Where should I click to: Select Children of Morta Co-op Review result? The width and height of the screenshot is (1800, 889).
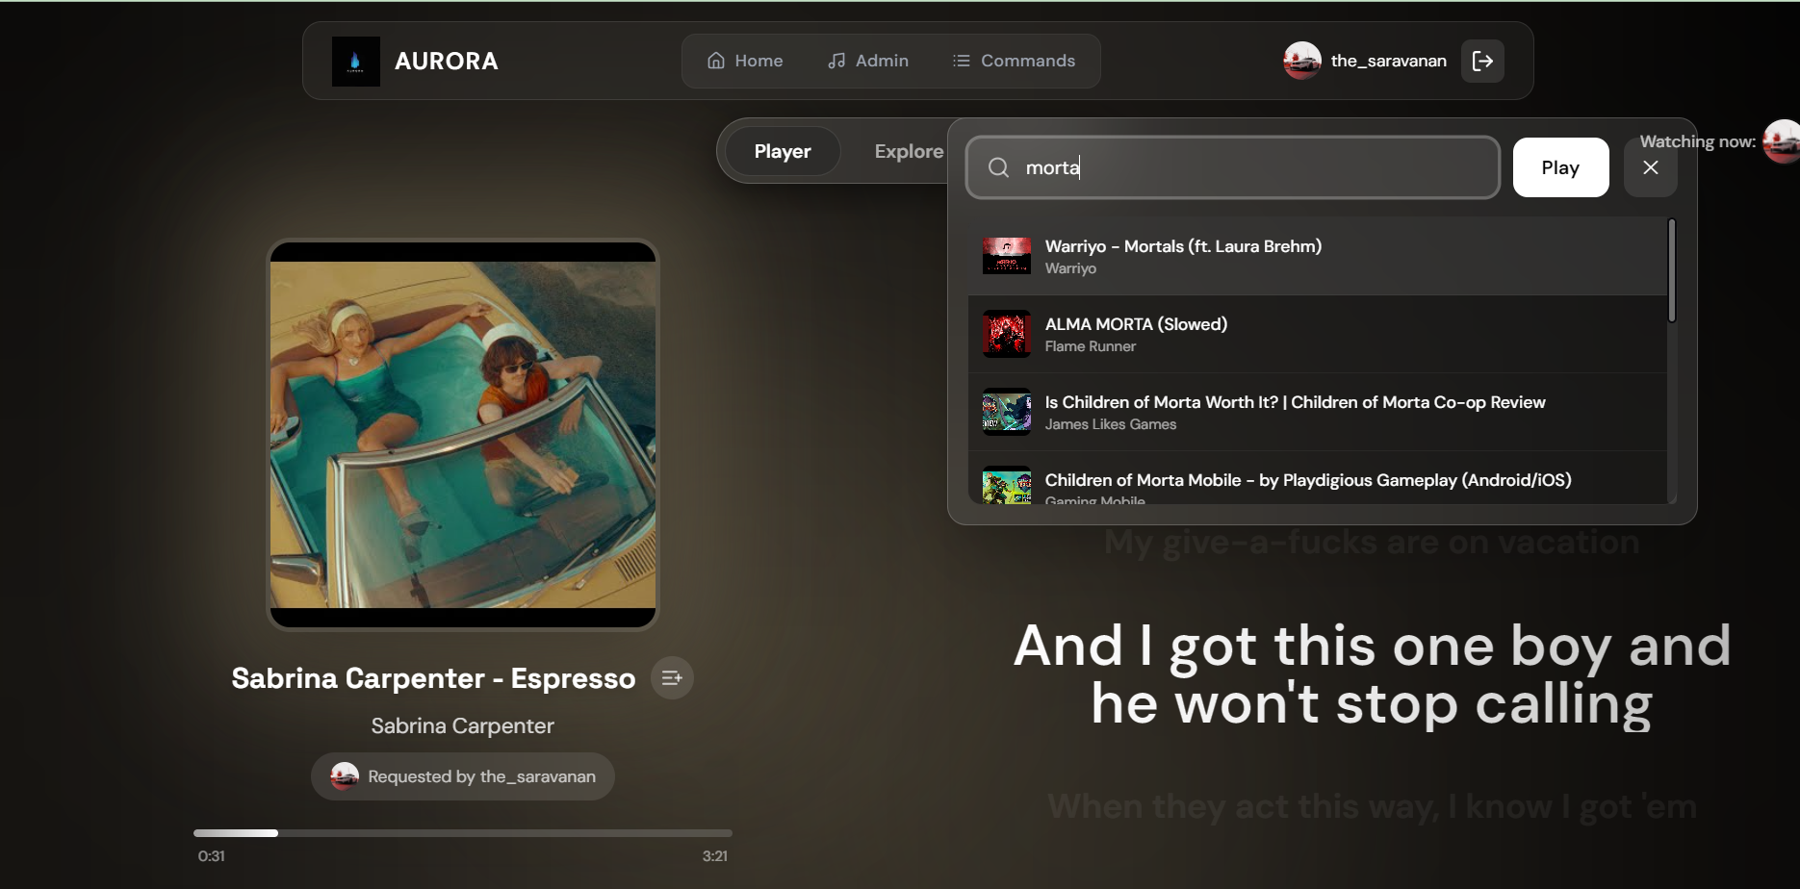click(x=1318, y=412)
